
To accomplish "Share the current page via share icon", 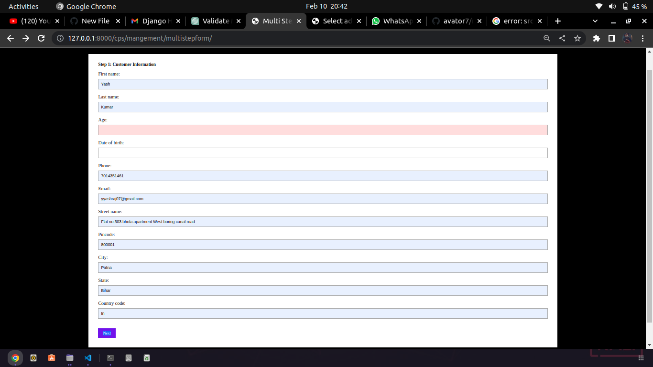I will pos(562,38).
